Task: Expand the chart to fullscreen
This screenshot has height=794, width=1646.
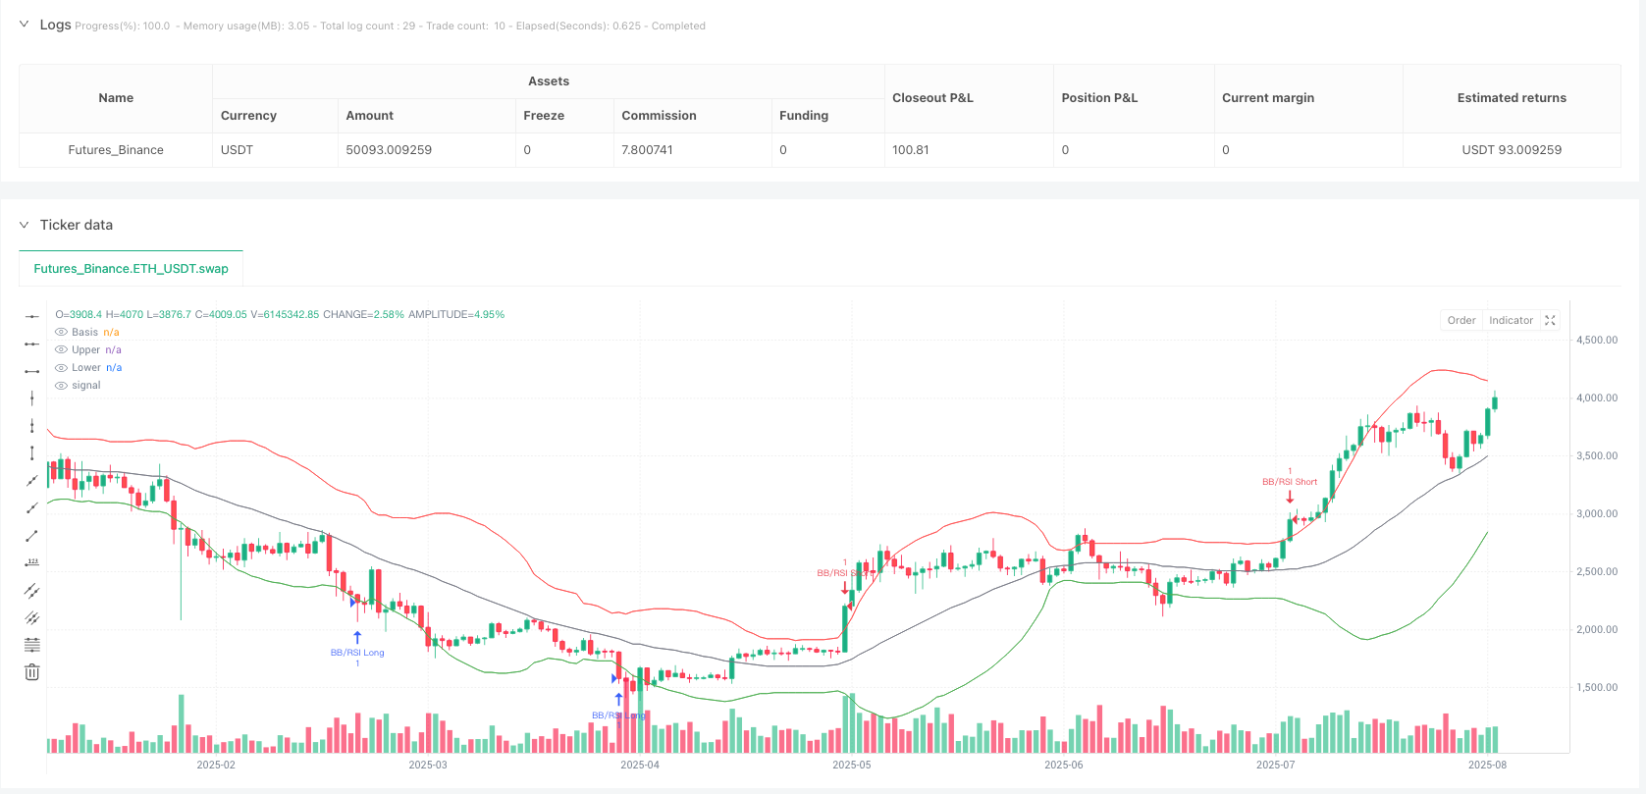Action: [x=1551, y=321]
